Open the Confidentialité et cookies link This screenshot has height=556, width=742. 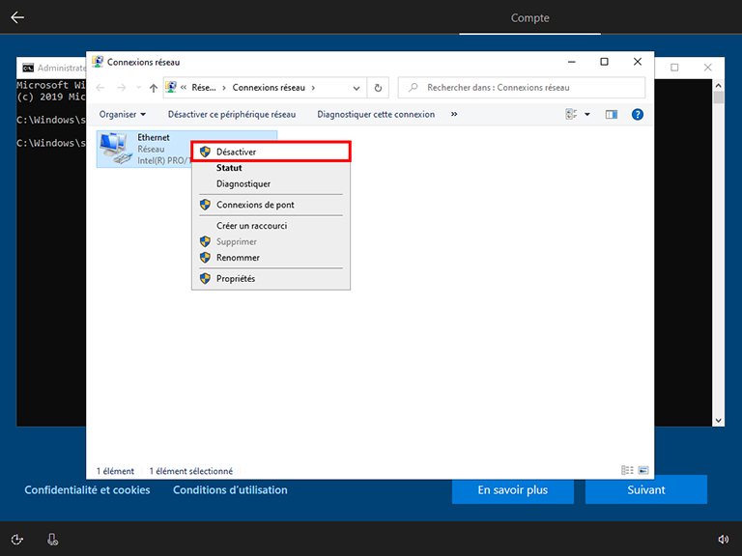coord(87,490)
